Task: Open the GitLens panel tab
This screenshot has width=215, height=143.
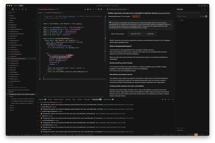Action: (79, 100)
